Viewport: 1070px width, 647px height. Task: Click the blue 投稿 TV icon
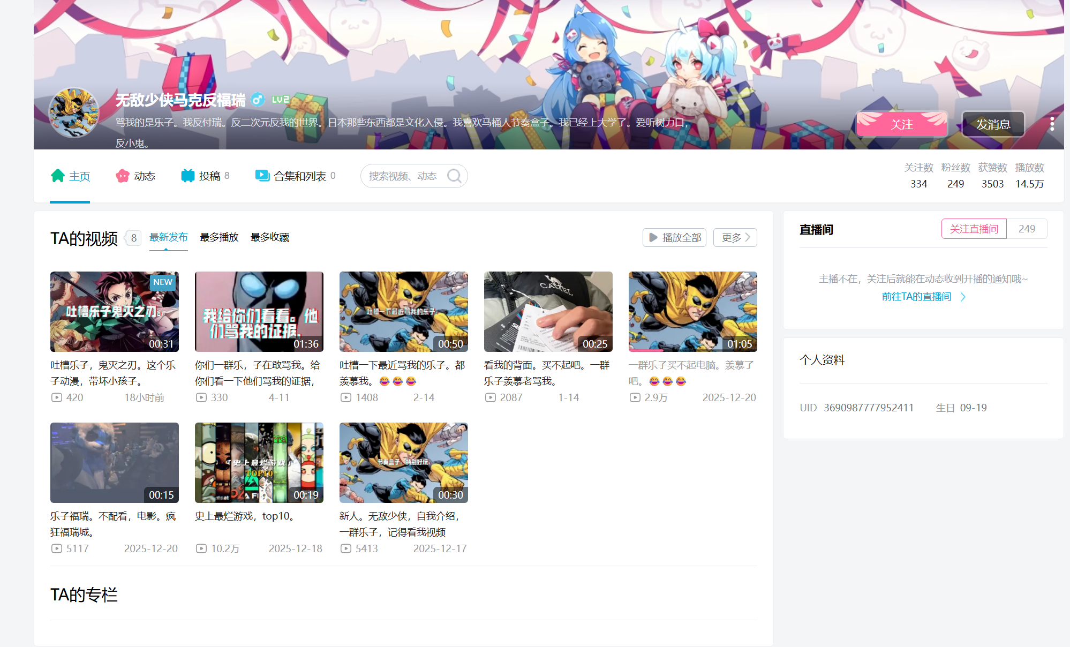point(187,176)
